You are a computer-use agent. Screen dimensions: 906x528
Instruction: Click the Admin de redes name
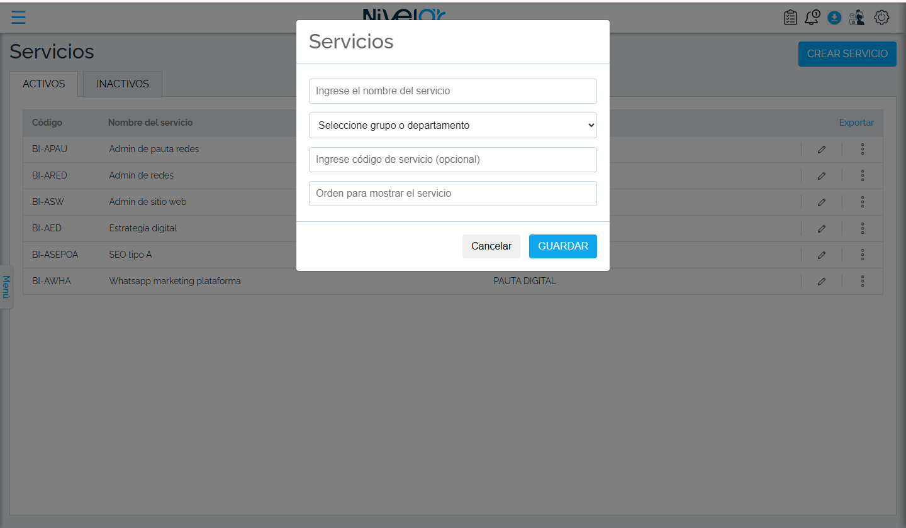point(142,175)
